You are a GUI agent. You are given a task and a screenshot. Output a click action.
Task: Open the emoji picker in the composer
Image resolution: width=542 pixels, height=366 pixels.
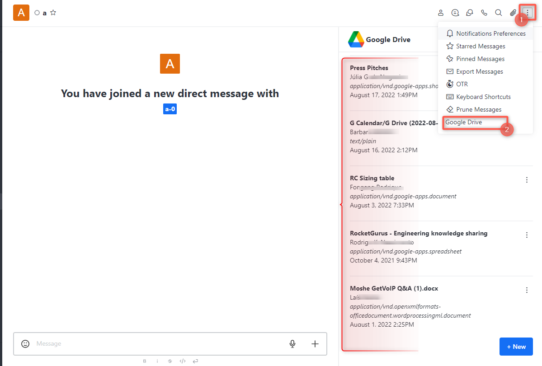pyautogui.click(x=25, y=343)
